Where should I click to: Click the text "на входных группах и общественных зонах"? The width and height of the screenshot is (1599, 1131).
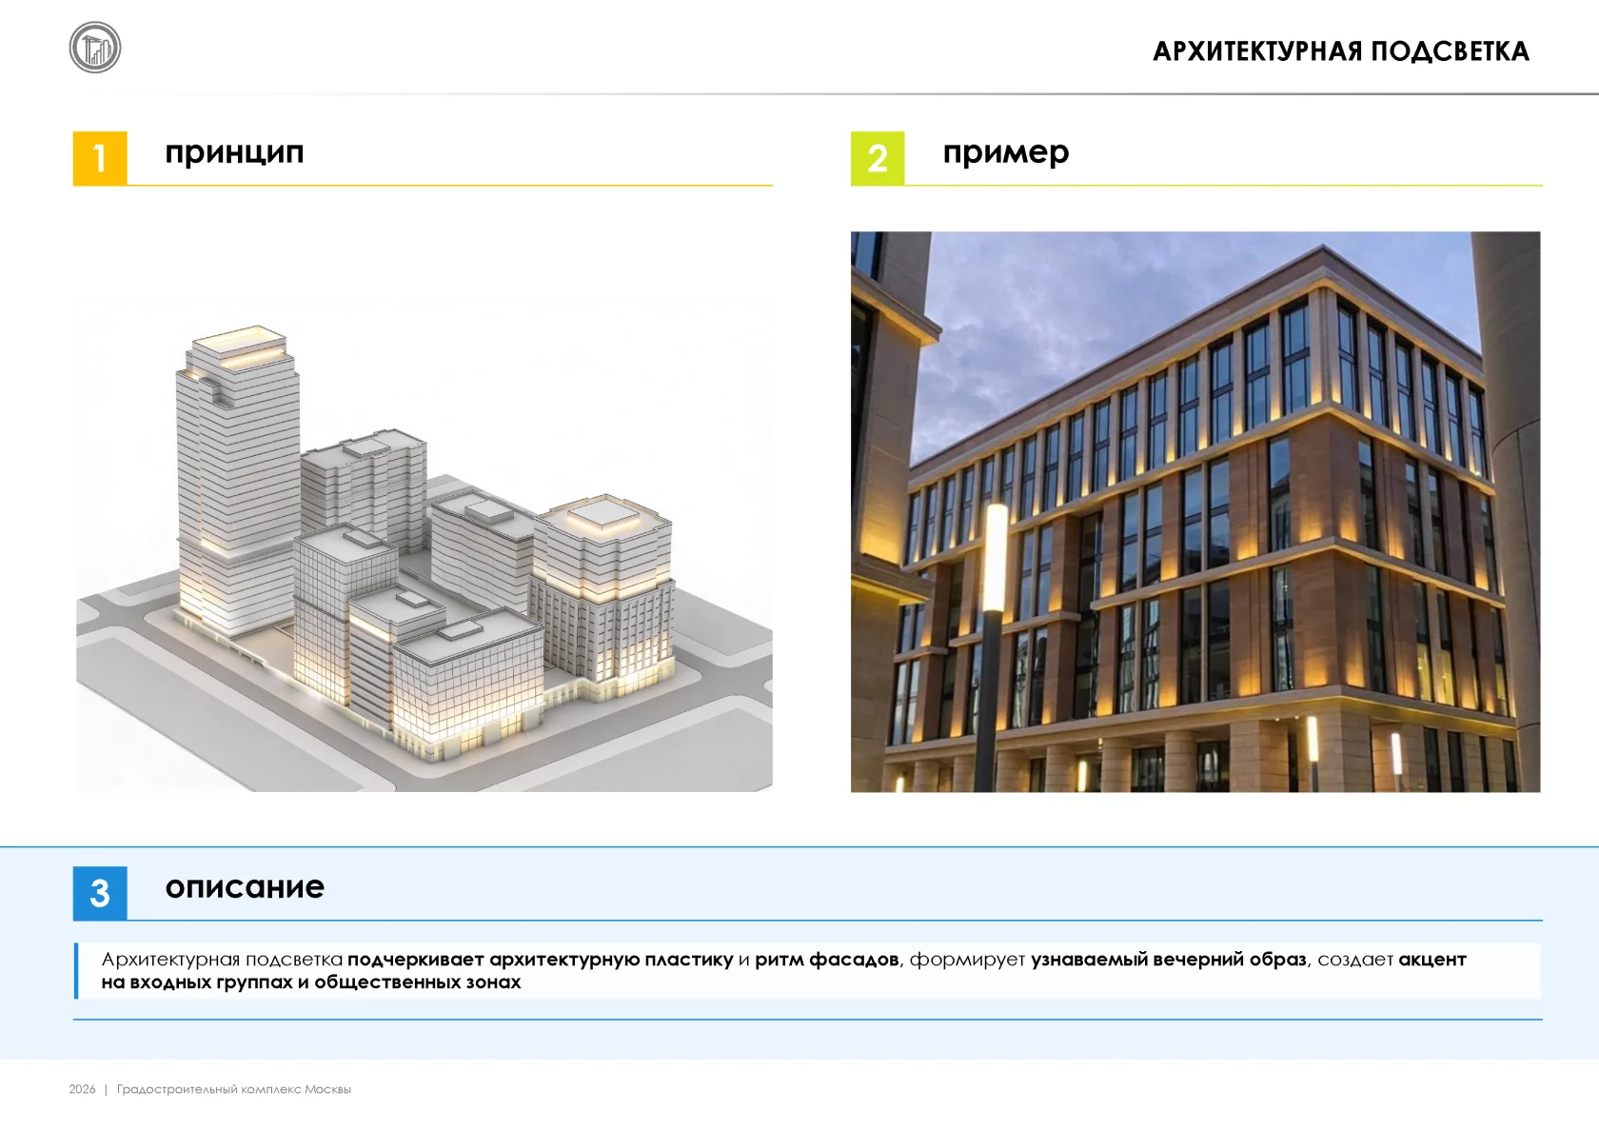(311, 982)
